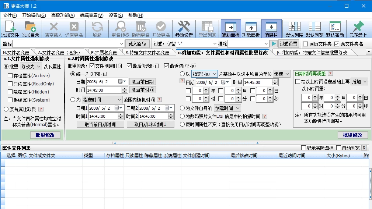Uncheck the 文件创建时间 checkbox
The width and height of the screenshot is (372, 209).
(92, 66)
